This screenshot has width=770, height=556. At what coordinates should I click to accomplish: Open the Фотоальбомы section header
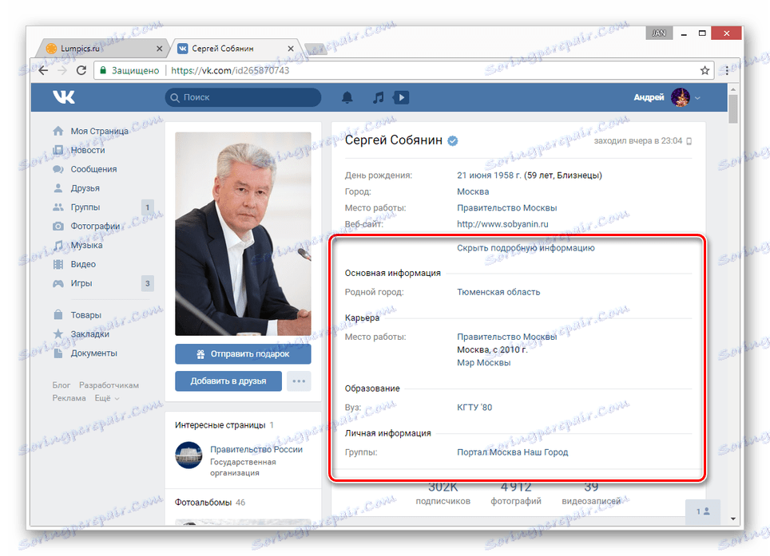click(210, 503)
